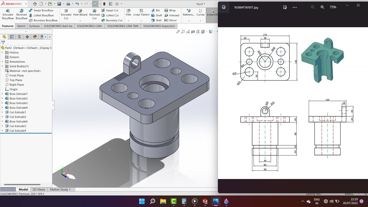Start the Linear Pattern tool
The height and width of the screenshot is (207, 368).
[141, 13]
